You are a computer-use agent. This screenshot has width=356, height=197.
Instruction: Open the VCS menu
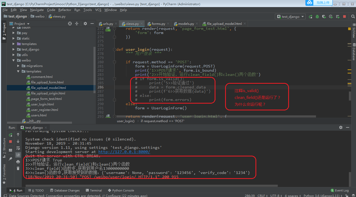tap(98, 10)
